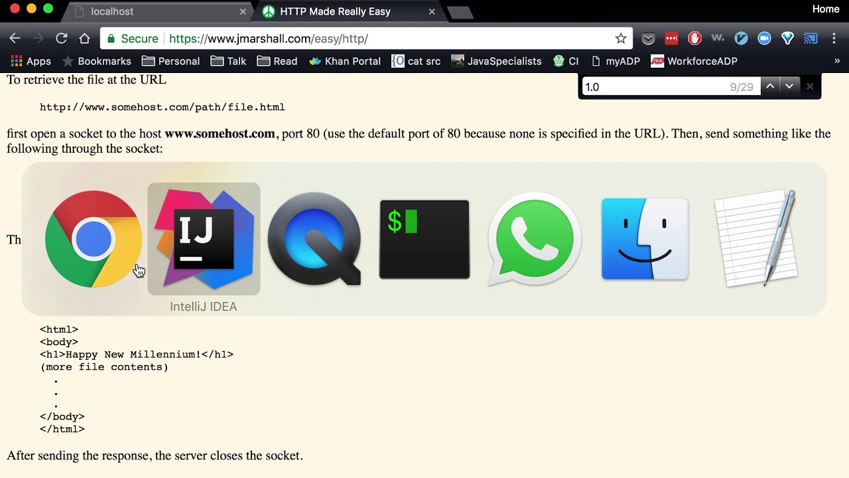Show hidden bookmarks via the overflow chevron

[x=837, y=61]
